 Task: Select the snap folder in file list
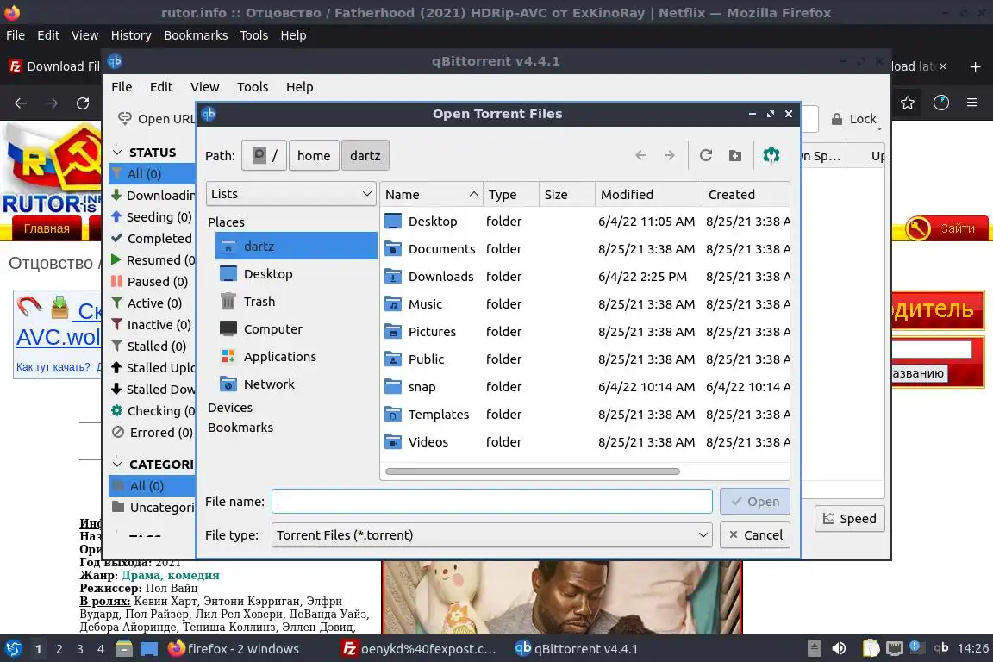[422, 386]
